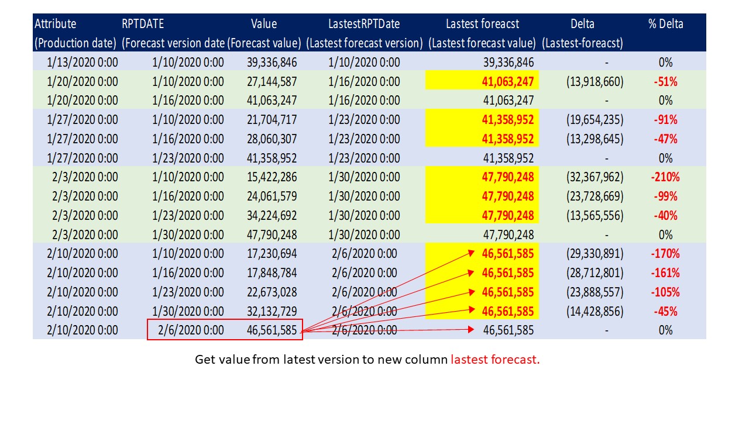Select Delta cell (23,888,557)
The height and width of the screenshot is (421, 749).
pos(595,292)
